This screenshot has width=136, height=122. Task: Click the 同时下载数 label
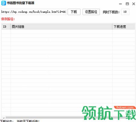point(111,12)
